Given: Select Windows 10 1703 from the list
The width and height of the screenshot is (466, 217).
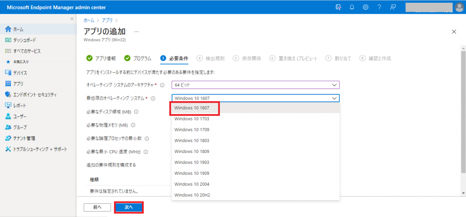Looking at the screenshot, I should point(256,119).
